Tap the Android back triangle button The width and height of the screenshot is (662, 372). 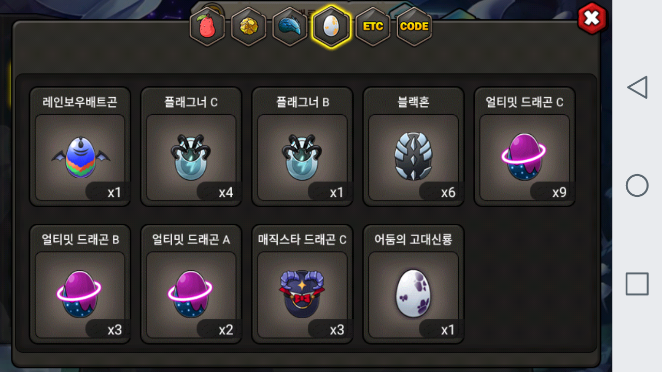tap(637, 87)
